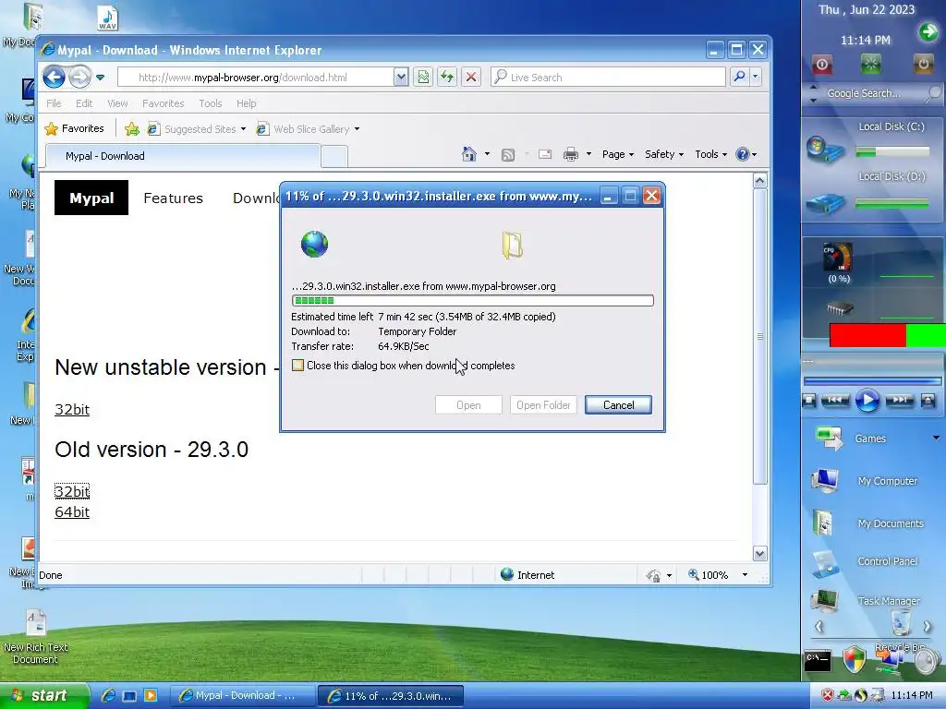Click the address bar URL field
The width and height of the screenshot is (946, 709).
click(256, 78)
